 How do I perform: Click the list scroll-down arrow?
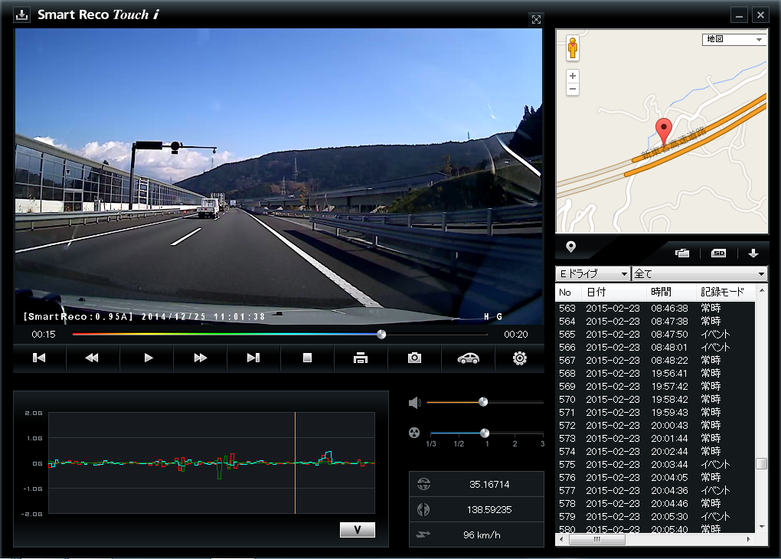coord(761,527)
